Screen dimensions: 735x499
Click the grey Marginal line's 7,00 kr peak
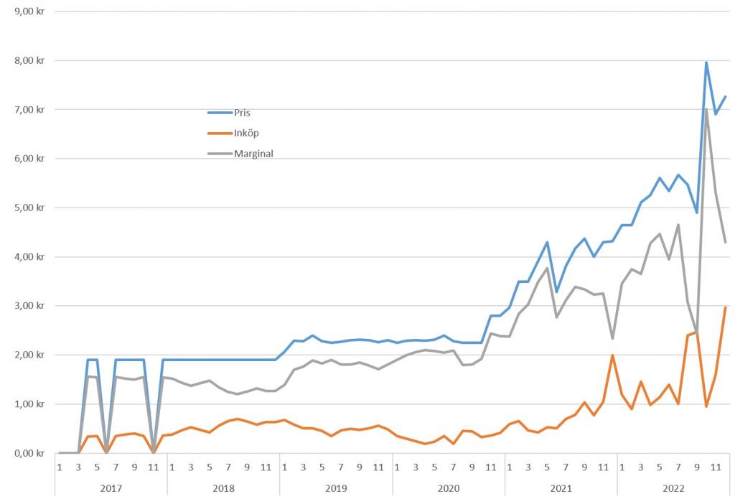(x=707, y=109)
